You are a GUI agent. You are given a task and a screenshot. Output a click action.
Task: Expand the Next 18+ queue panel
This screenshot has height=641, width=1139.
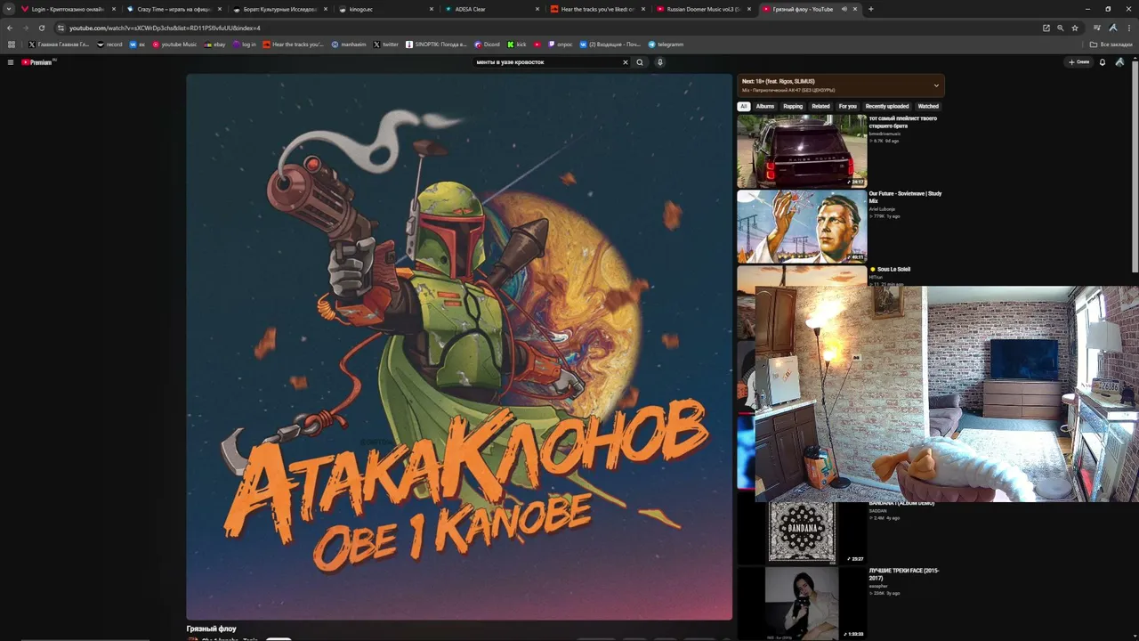(935, 85)
